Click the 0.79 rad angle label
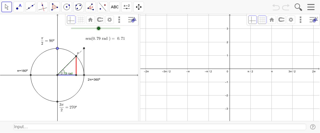Screen dimensions: 320x133 [x=66, y=73]
